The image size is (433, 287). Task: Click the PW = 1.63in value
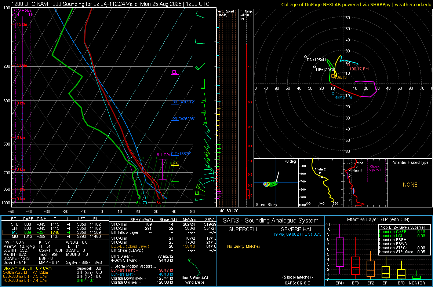click(x=14, y=242)
